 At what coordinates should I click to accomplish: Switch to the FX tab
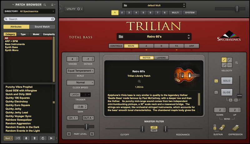177,46
